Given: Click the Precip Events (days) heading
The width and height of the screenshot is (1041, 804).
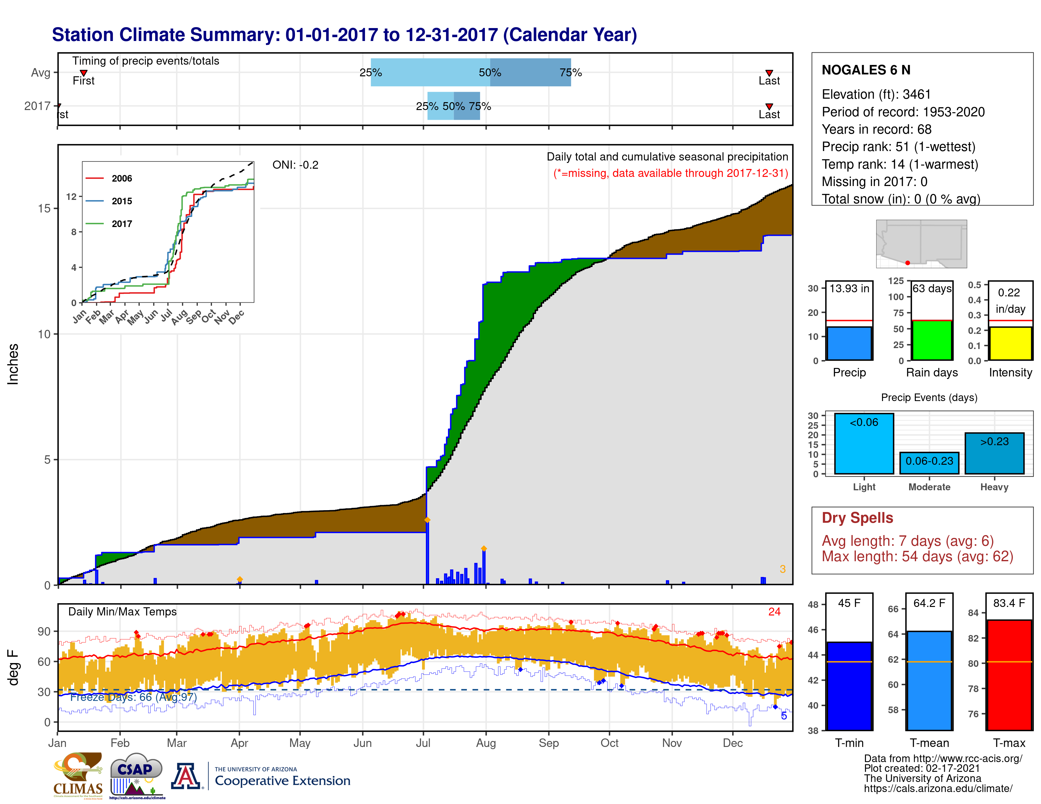Looking at the screenshot, I should tap(929, 397).
